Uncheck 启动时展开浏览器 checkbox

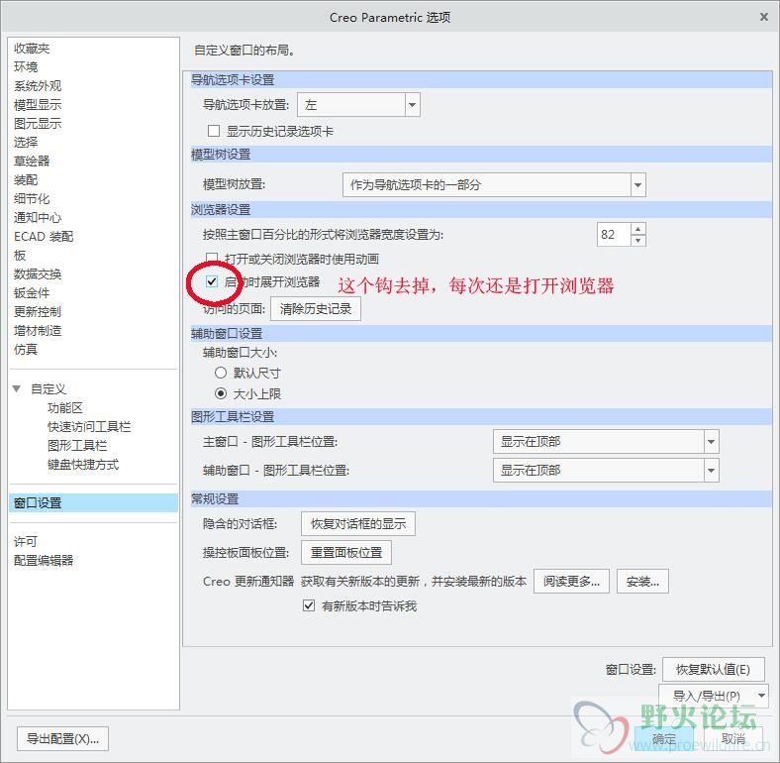[x=212, y=281]
